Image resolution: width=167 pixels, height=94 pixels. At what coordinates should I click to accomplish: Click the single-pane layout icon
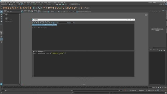[1, 32]
